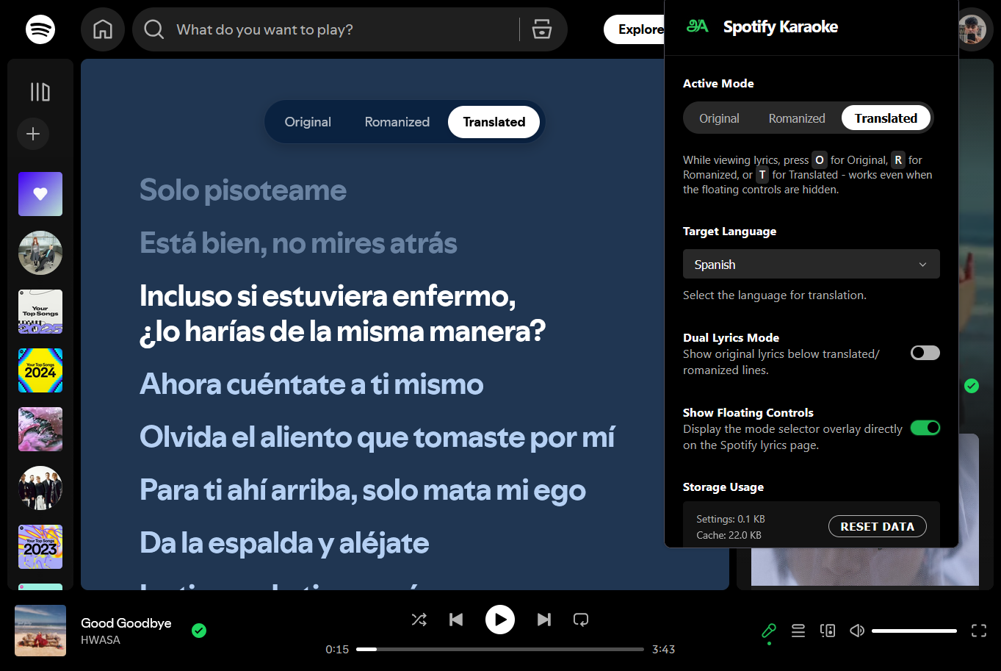Open pink abstract album in sidebar
The height and width of the screenshot is (671, 1001).
pyautogui.click(x=40, y=429)
